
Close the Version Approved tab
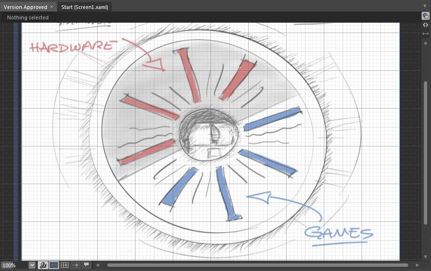51,7
